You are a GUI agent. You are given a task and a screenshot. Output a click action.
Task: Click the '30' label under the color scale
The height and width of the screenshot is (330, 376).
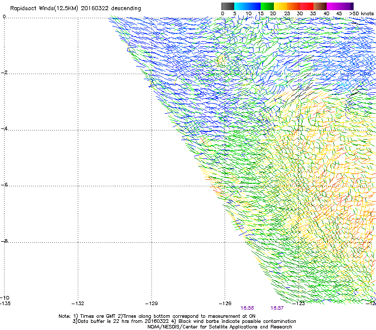click(x=300, y=14)
